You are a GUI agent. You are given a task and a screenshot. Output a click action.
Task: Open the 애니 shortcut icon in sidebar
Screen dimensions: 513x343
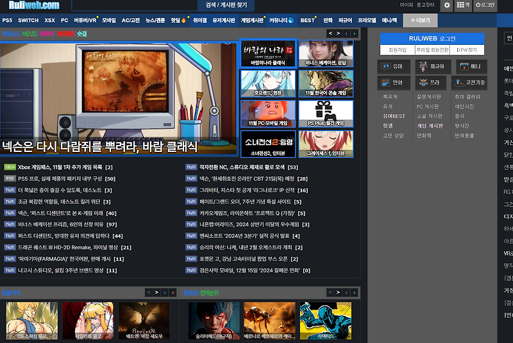(471, 67)
